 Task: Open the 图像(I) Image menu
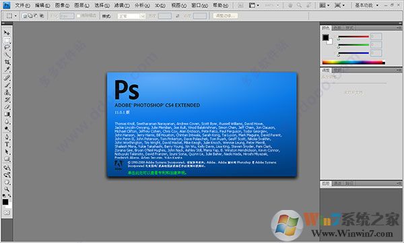[x=62, y=5]
